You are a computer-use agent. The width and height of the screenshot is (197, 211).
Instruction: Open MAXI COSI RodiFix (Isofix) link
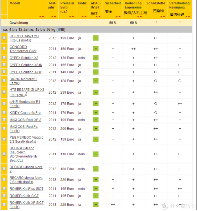(24, 129)
